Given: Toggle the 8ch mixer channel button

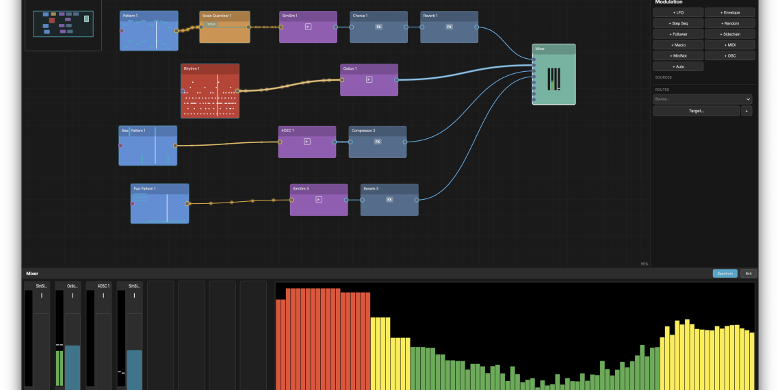Looking at the screenshot, I should point(749,273).
